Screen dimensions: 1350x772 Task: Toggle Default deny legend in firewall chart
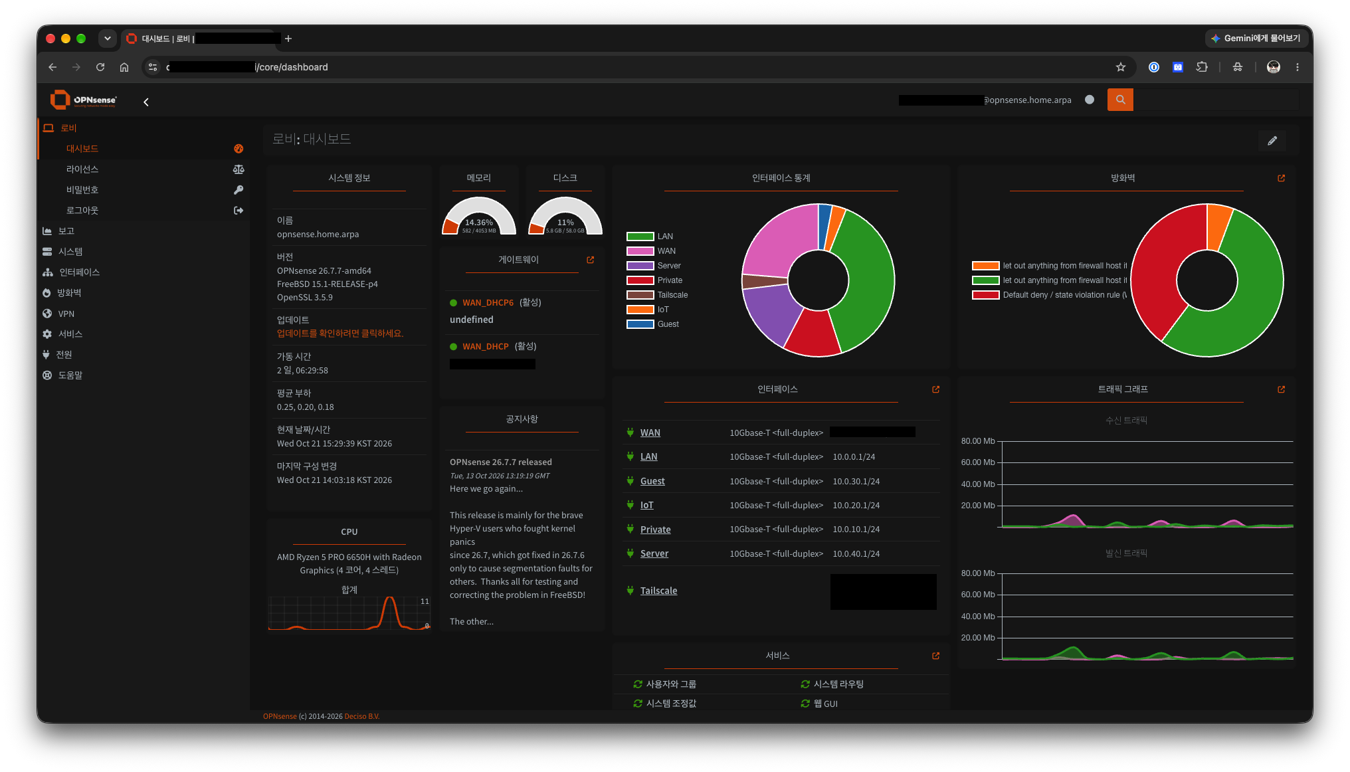1049,295
